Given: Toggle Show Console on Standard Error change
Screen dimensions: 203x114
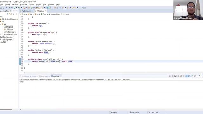Looking at the screenshot, I should coord(189,76).
